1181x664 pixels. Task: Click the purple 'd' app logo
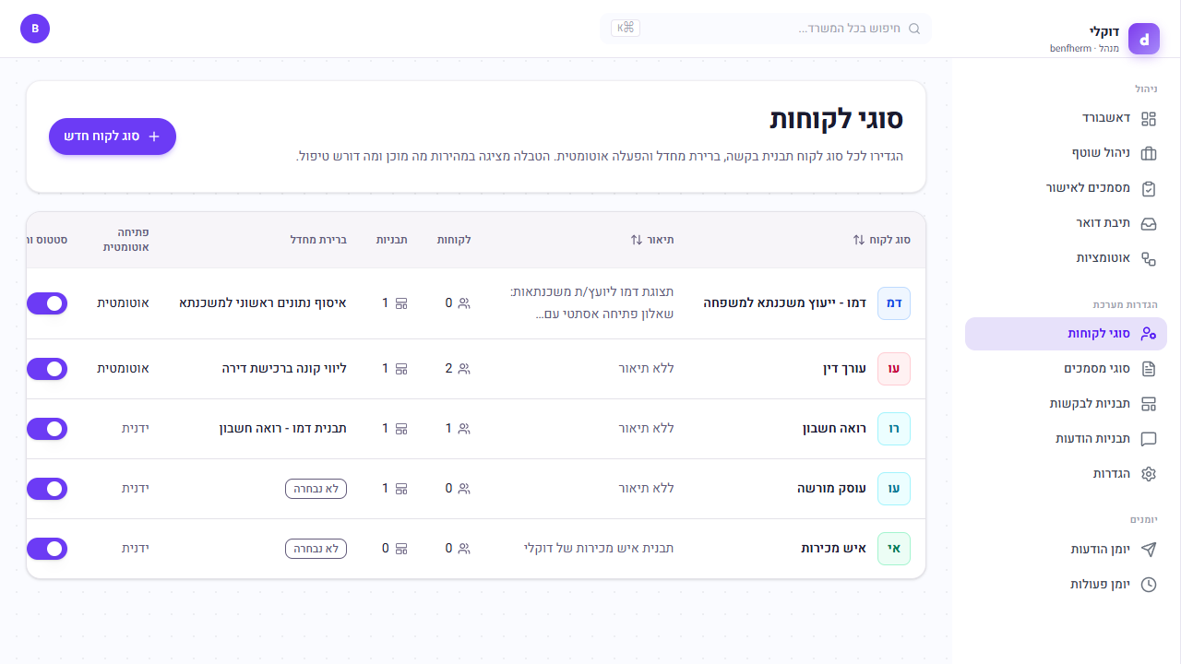[x=1144, y=39]
